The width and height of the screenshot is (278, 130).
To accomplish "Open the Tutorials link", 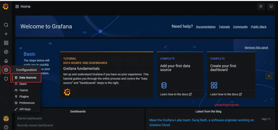I will (x=224, y=27).
